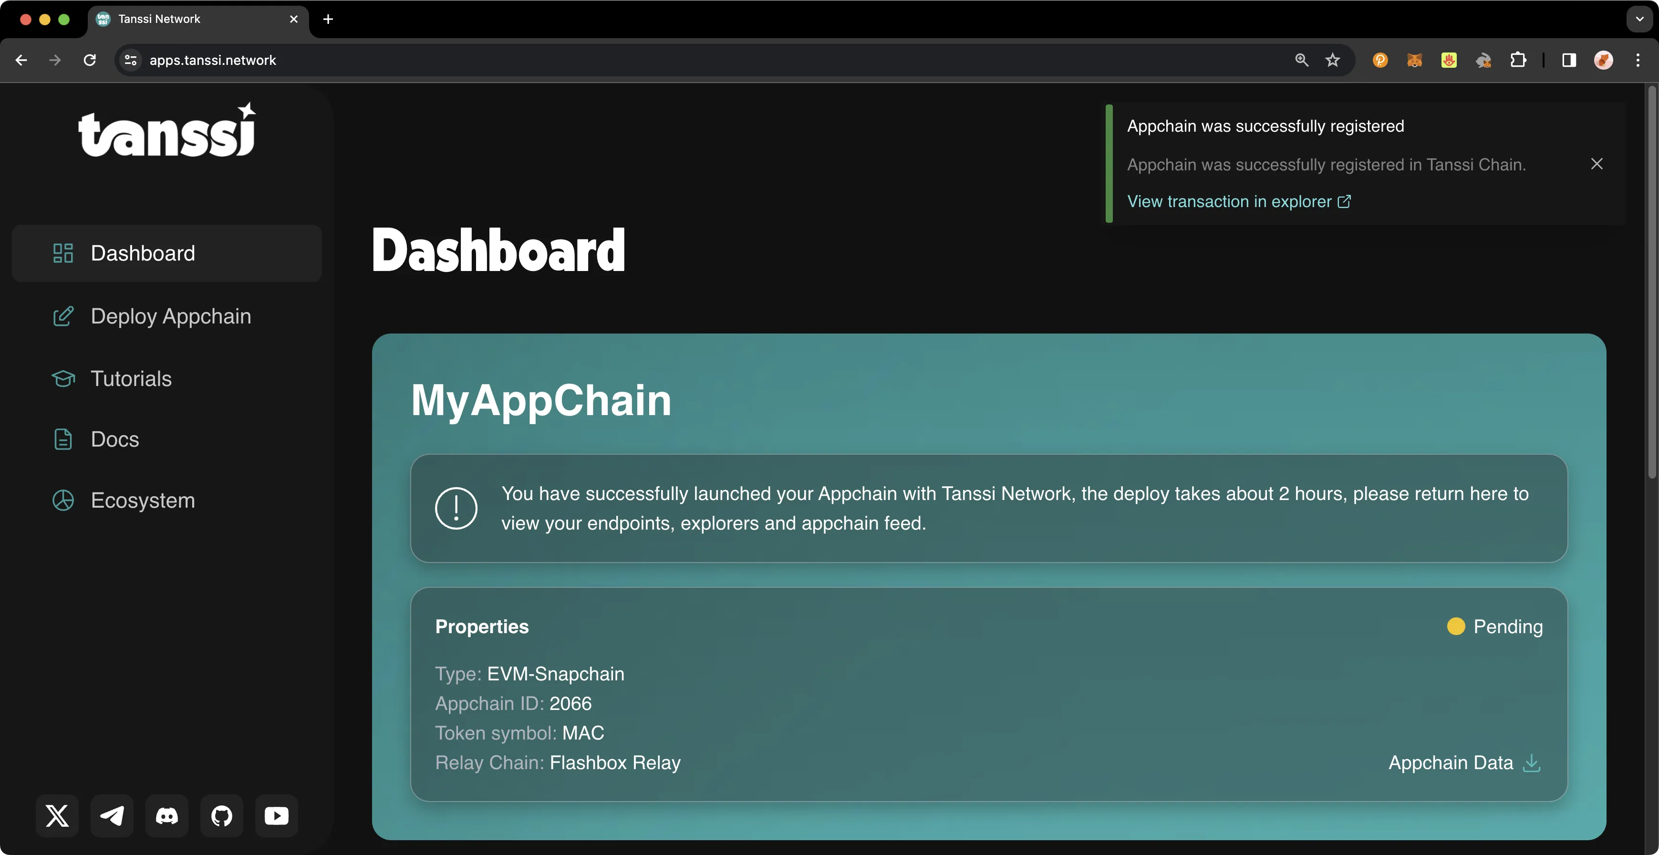This screenshot has width=1659, height=855.
Task: Click the Ecosystem circle icon
Action: click(x=63, y=500)
